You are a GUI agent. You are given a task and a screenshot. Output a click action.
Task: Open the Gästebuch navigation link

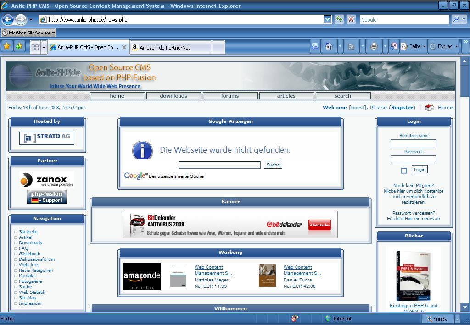tap(29, 253)
